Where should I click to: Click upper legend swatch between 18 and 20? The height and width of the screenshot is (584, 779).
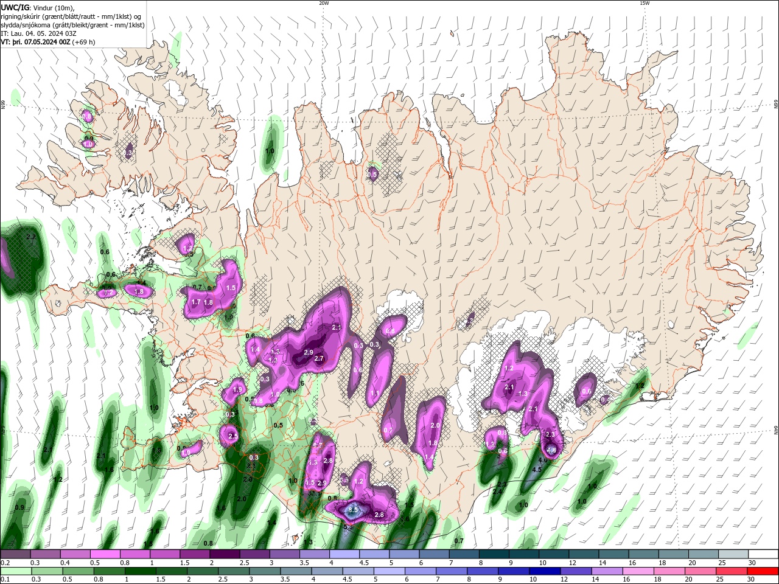tap(674, 554)
